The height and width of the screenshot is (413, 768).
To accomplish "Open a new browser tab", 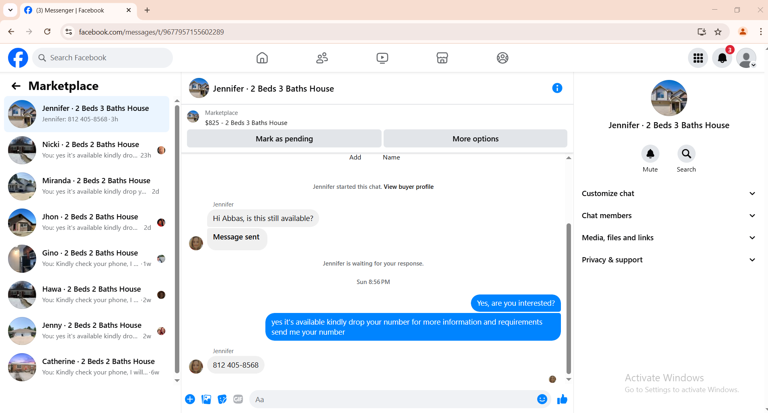I will (147, 10).
